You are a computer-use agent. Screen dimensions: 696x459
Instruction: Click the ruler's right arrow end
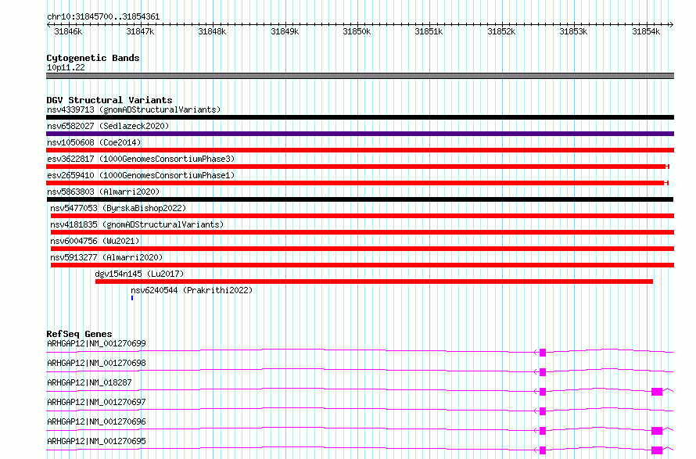[672, 25]
